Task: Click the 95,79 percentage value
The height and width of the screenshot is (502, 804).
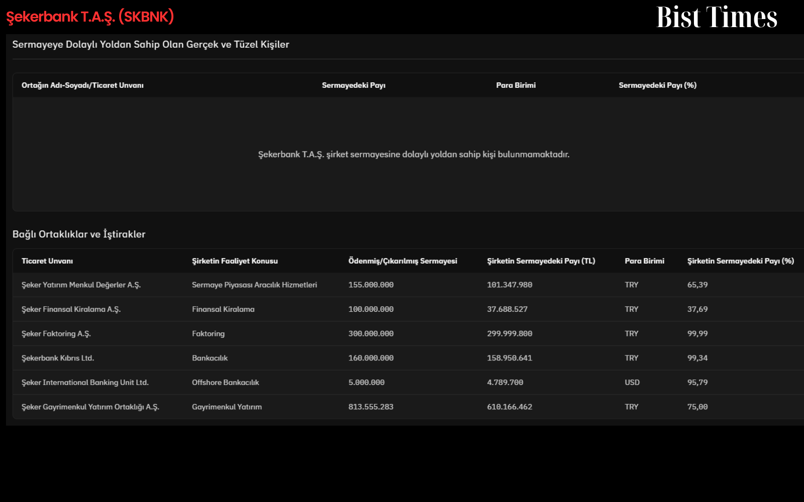Action: pyautogui.click(x=697, y=383)
